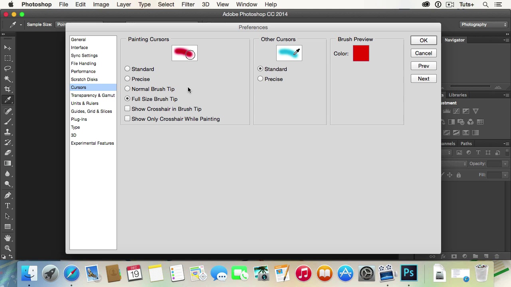Select the Hand tool
Viewport: 511px width, 287px height.
point(8,238)
